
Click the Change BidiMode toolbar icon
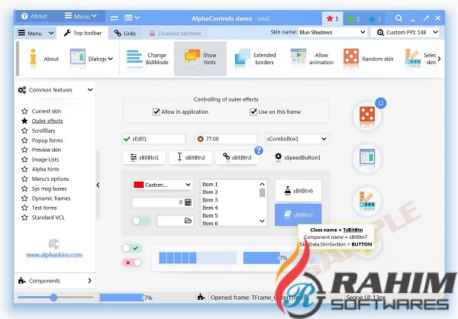(134, 59)
